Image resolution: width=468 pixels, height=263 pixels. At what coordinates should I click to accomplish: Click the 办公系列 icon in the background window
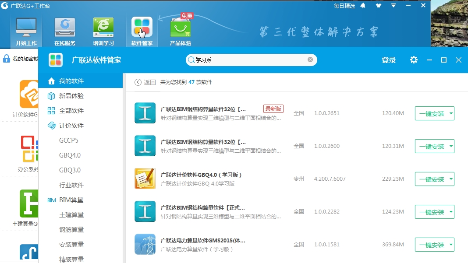pyautogui.click(x=29, y=148)
